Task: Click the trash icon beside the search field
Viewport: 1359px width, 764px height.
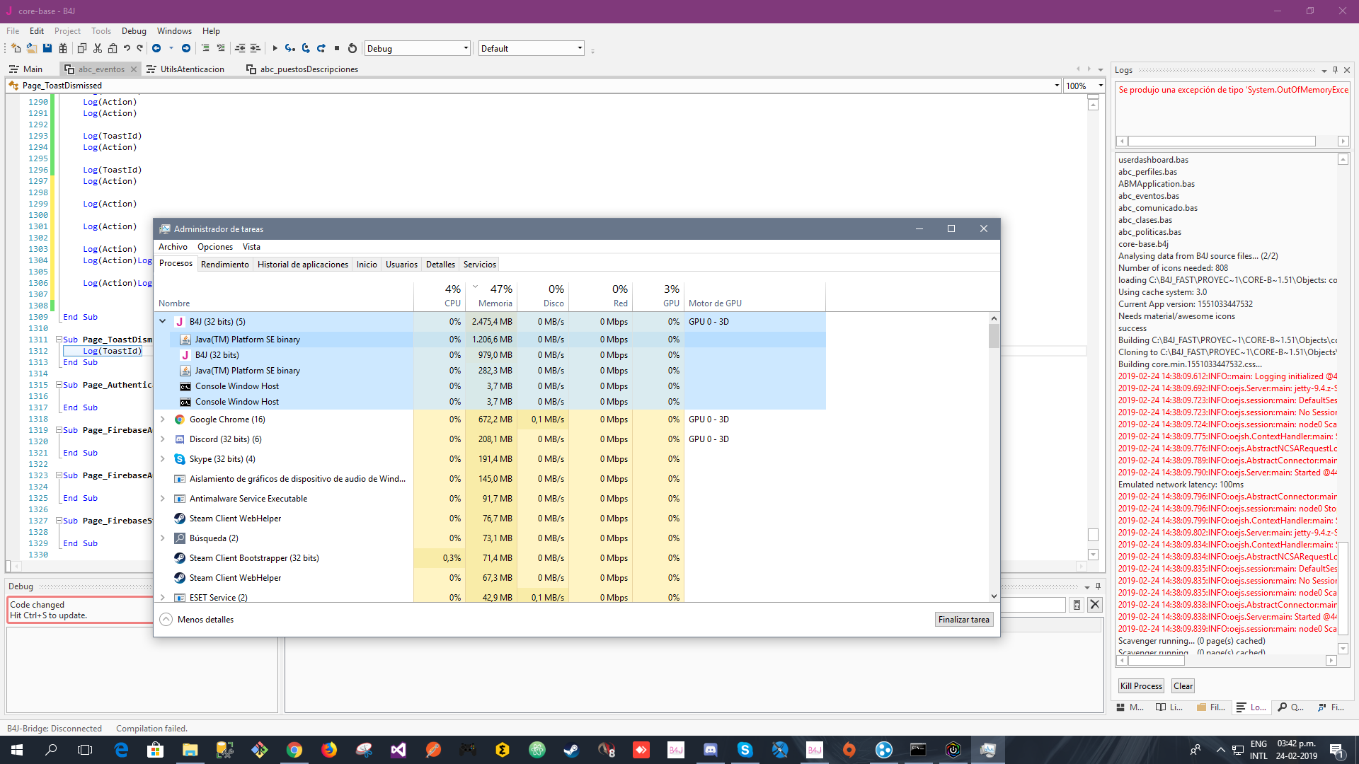Action: point(1077,605)
